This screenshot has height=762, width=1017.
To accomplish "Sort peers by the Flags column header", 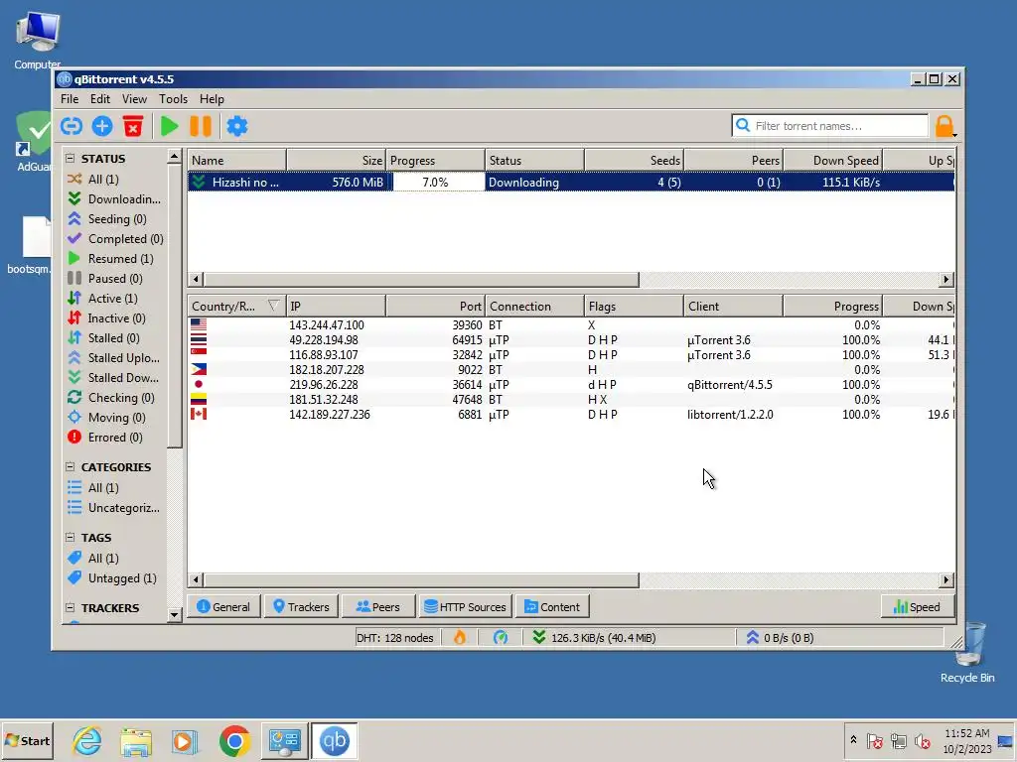I will tap(635, 306).
